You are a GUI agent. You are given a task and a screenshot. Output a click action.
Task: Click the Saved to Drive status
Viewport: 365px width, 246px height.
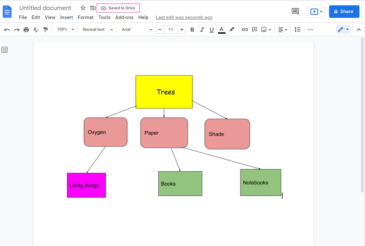(x=118, y=8)
